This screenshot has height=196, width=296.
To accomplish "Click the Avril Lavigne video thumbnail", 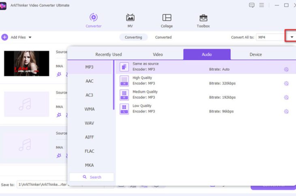I will [x=27, y=63].
